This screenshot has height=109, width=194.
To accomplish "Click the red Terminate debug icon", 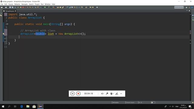I will 23,7.
